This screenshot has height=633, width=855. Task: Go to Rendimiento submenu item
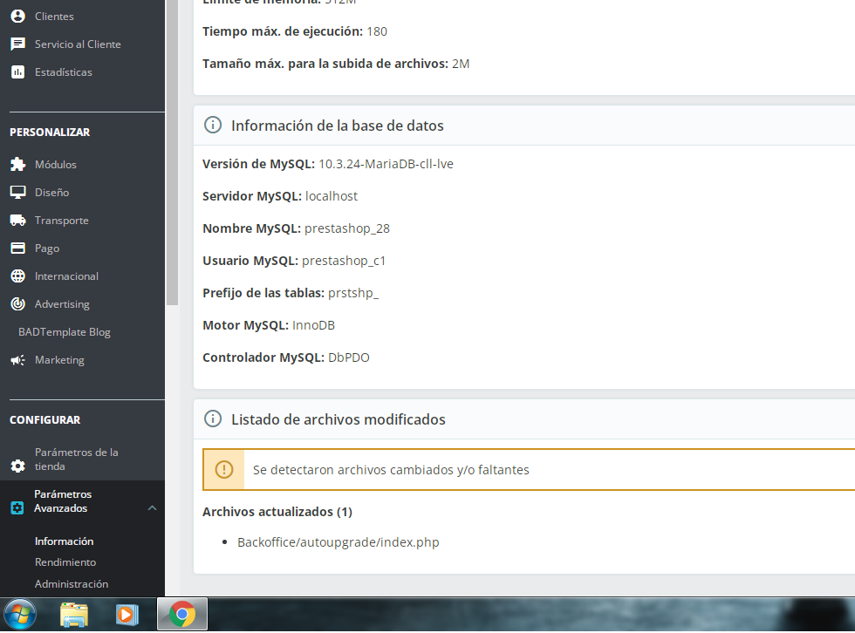pyautogui.click(x=65, y=562)
